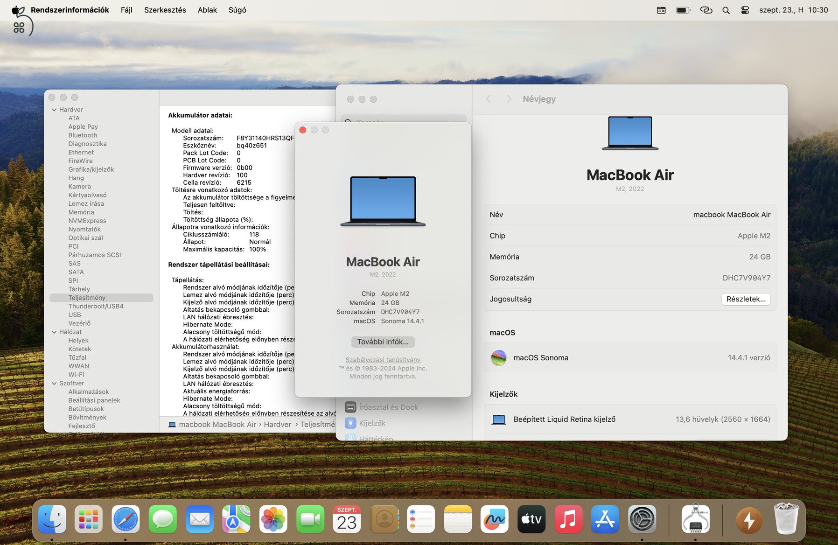Open Finder from the Dock
The height and width of the screenshot is (545, 838).
tap(52, 519)
